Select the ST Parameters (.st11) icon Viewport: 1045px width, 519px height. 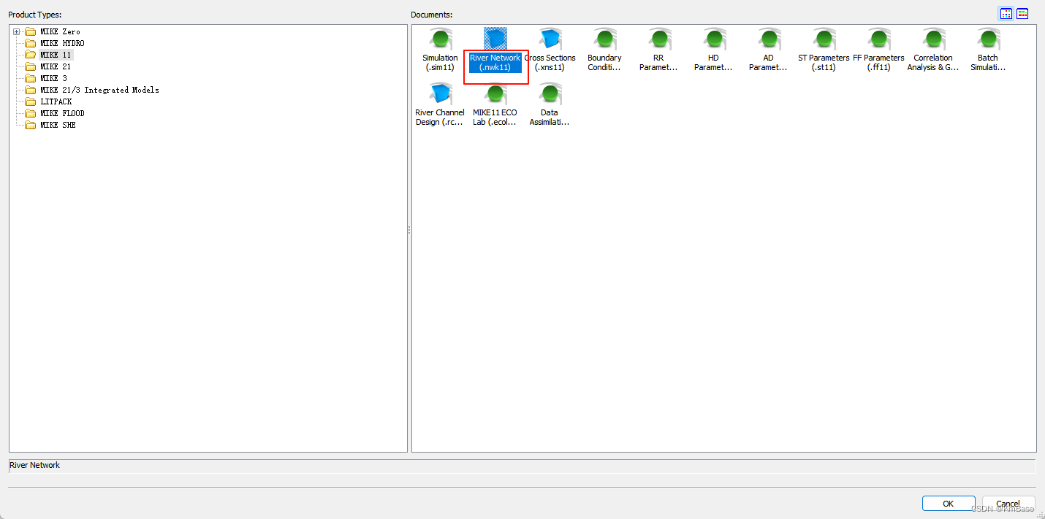click(824, 40)
